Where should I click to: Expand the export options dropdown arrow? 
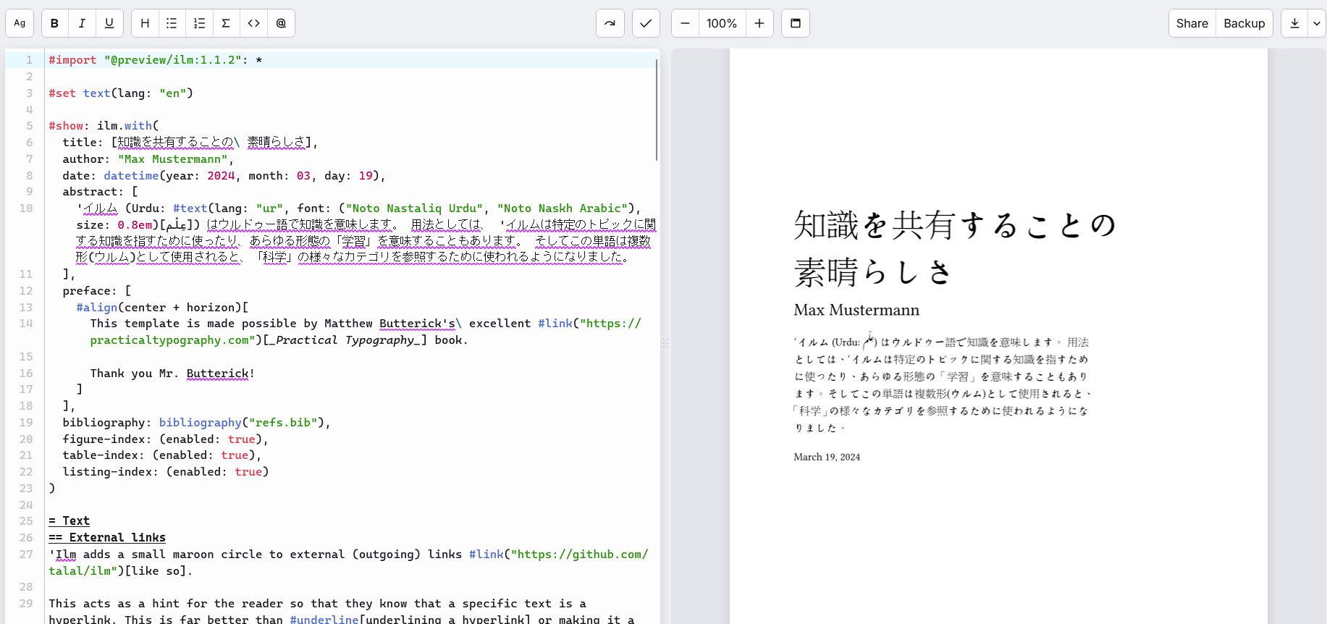point(1317,23)
